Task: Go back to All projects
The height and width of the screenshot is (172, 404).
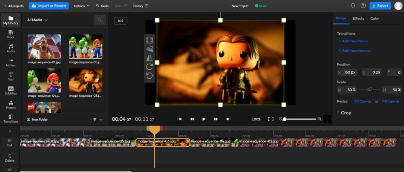Action: [x=14, y=6]
